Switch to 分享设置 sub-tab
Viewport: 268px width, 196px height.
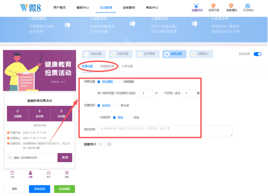[x=127, y=66]
